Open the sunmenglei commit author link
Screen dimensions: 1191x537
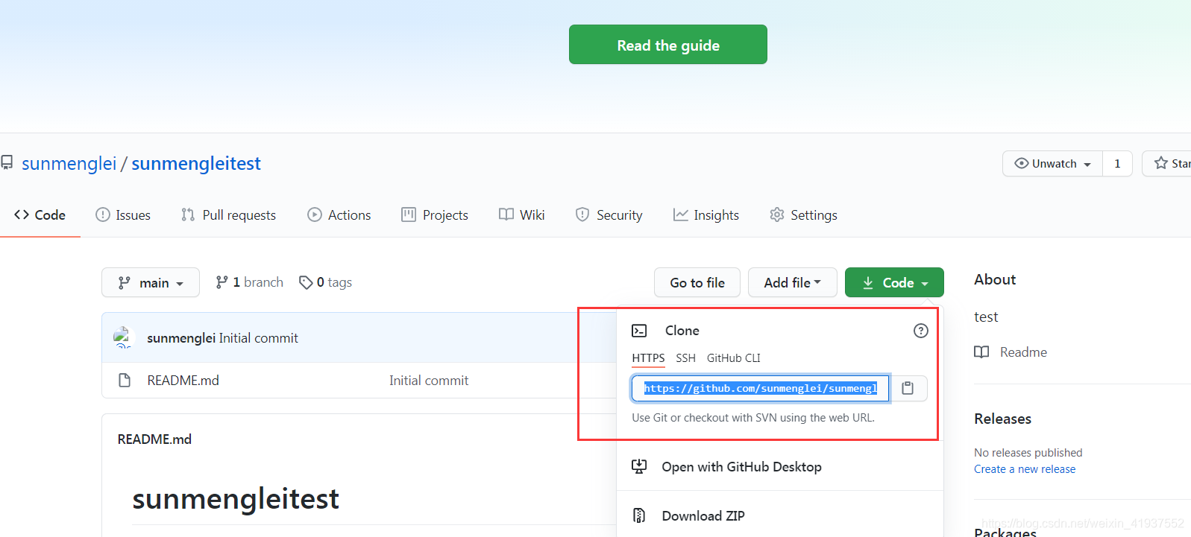point(181,338)
